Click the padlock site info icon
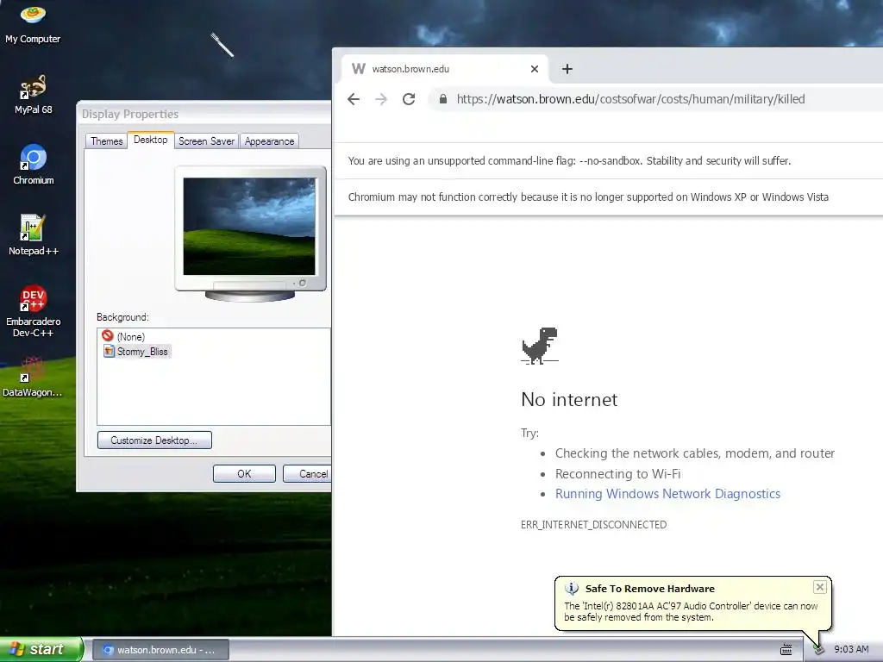 pos(443,99)
